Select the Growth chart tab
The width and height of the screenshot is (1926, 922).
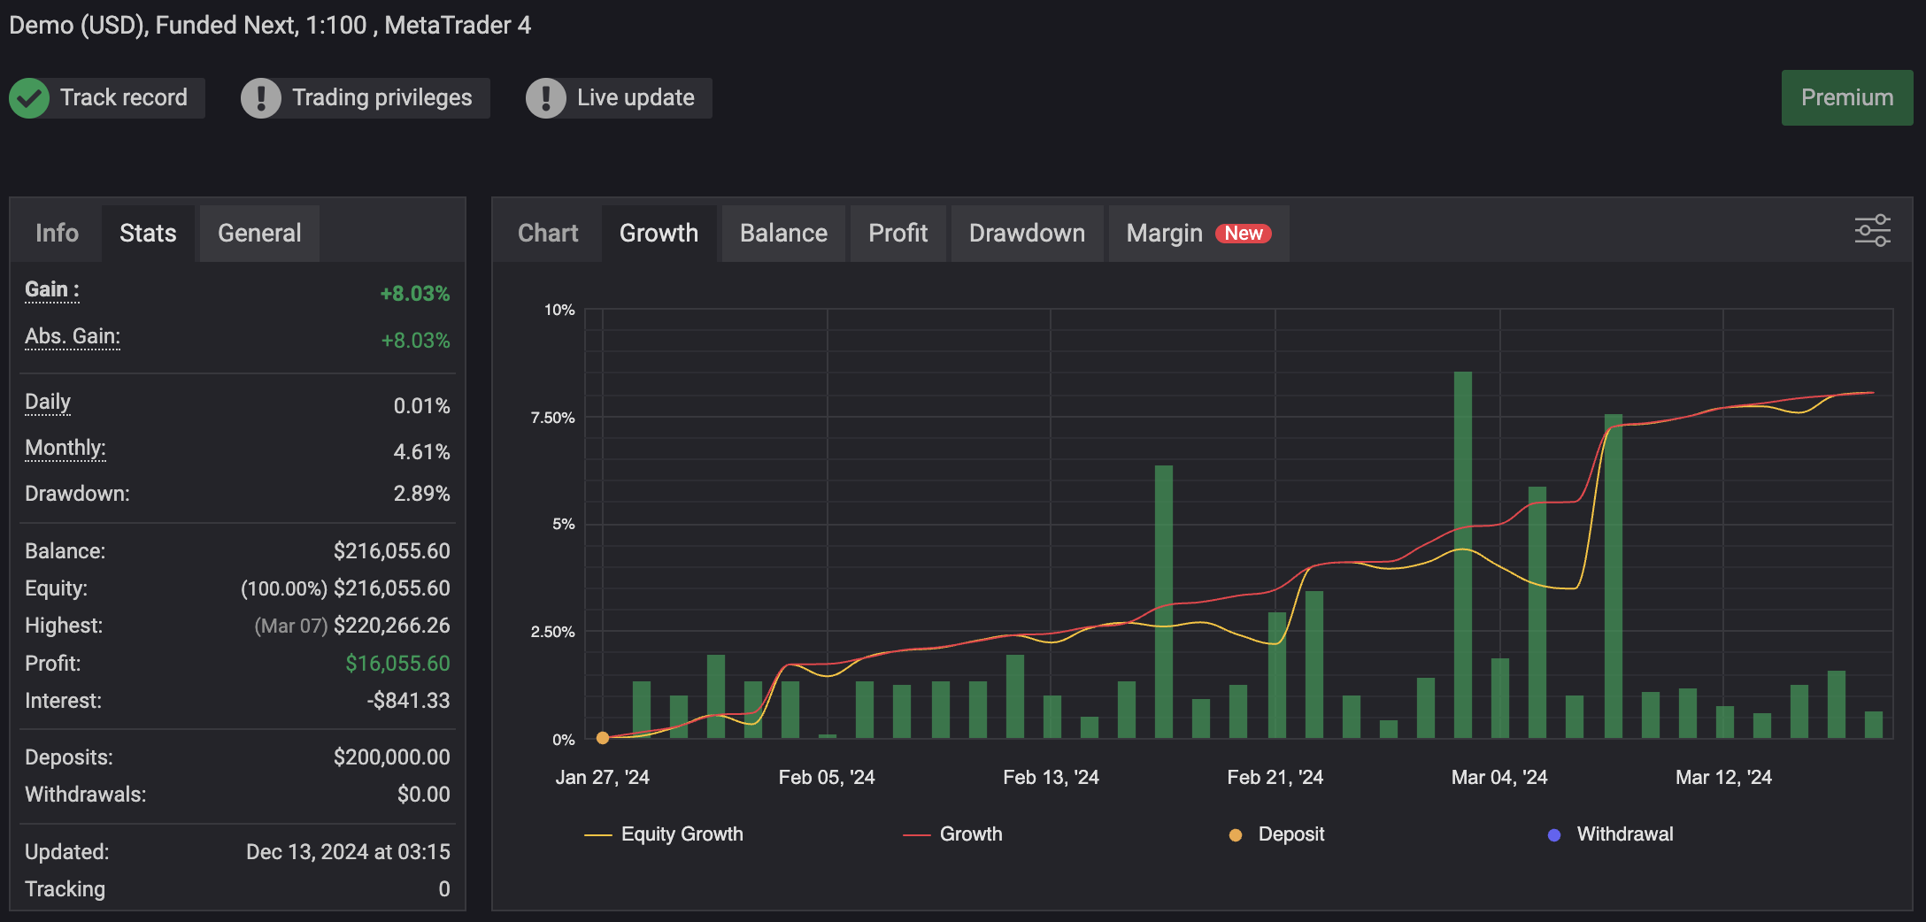pyautogui.click(x=659, y=233)
